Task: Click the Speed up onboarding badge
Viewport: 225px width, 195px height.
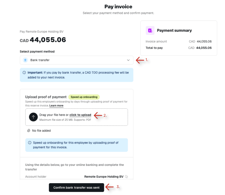Action: [x=84, y=97]
